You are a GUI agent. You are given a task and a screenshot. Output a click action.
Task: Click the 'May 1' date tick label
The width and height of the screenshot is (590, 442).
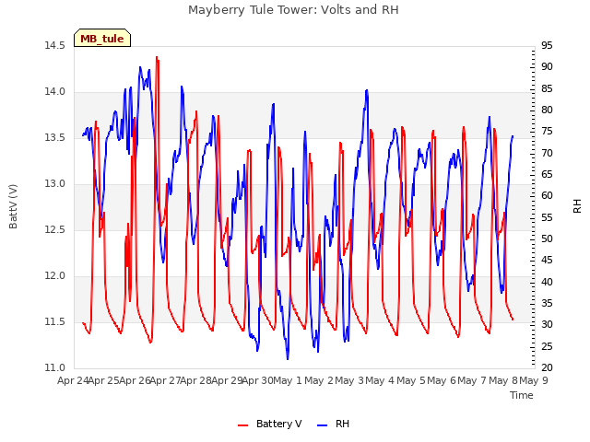click(288, 381)
